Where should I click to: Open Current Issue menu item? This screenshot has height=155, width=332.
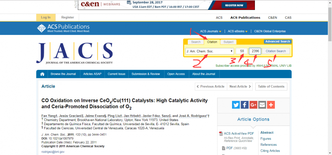pos(116,74)
